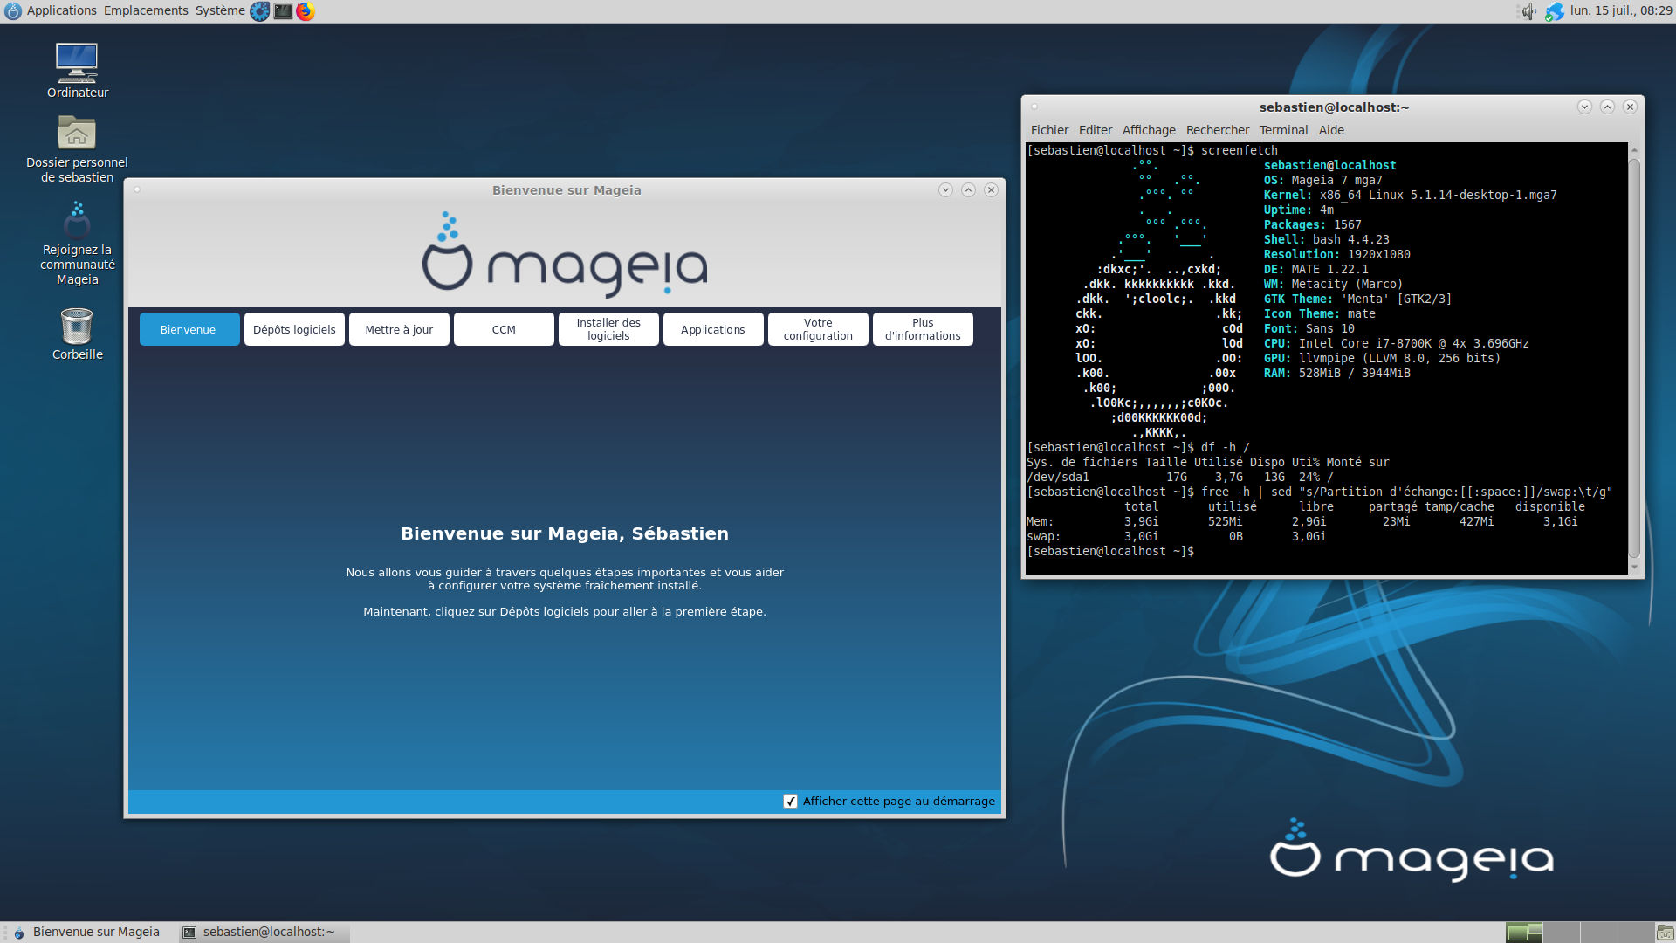Image resolution: width=1676 pixels, height=943 pixels.
Task: Minimize the Bienvenue sur Mageia window
Action: pyautogui.click(x=945, y=189)
